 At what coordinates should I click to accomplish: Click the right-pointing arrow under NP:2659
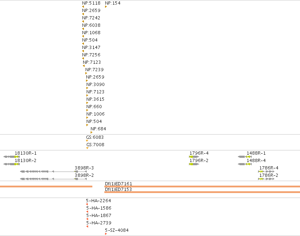(x=87, y=81)
